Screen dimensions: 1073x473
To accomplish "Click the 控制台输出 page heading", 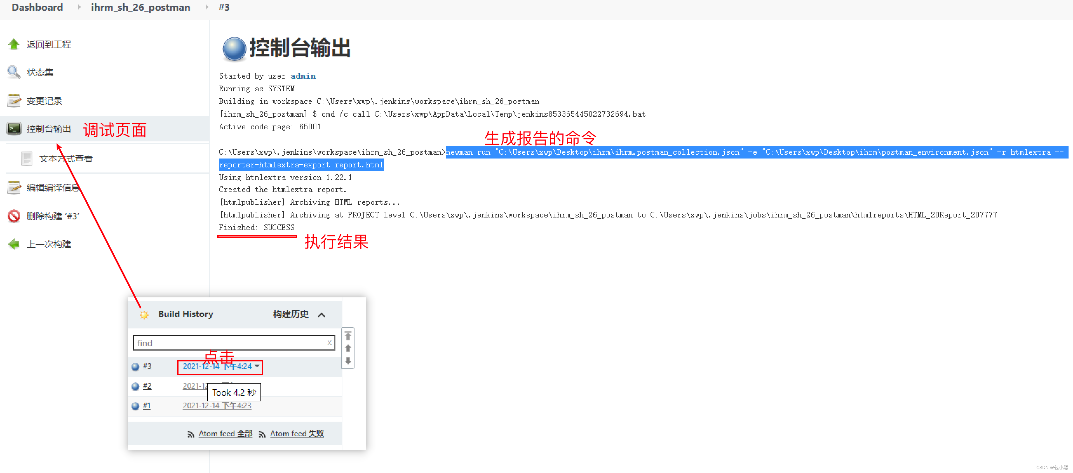I will point(300,48).
